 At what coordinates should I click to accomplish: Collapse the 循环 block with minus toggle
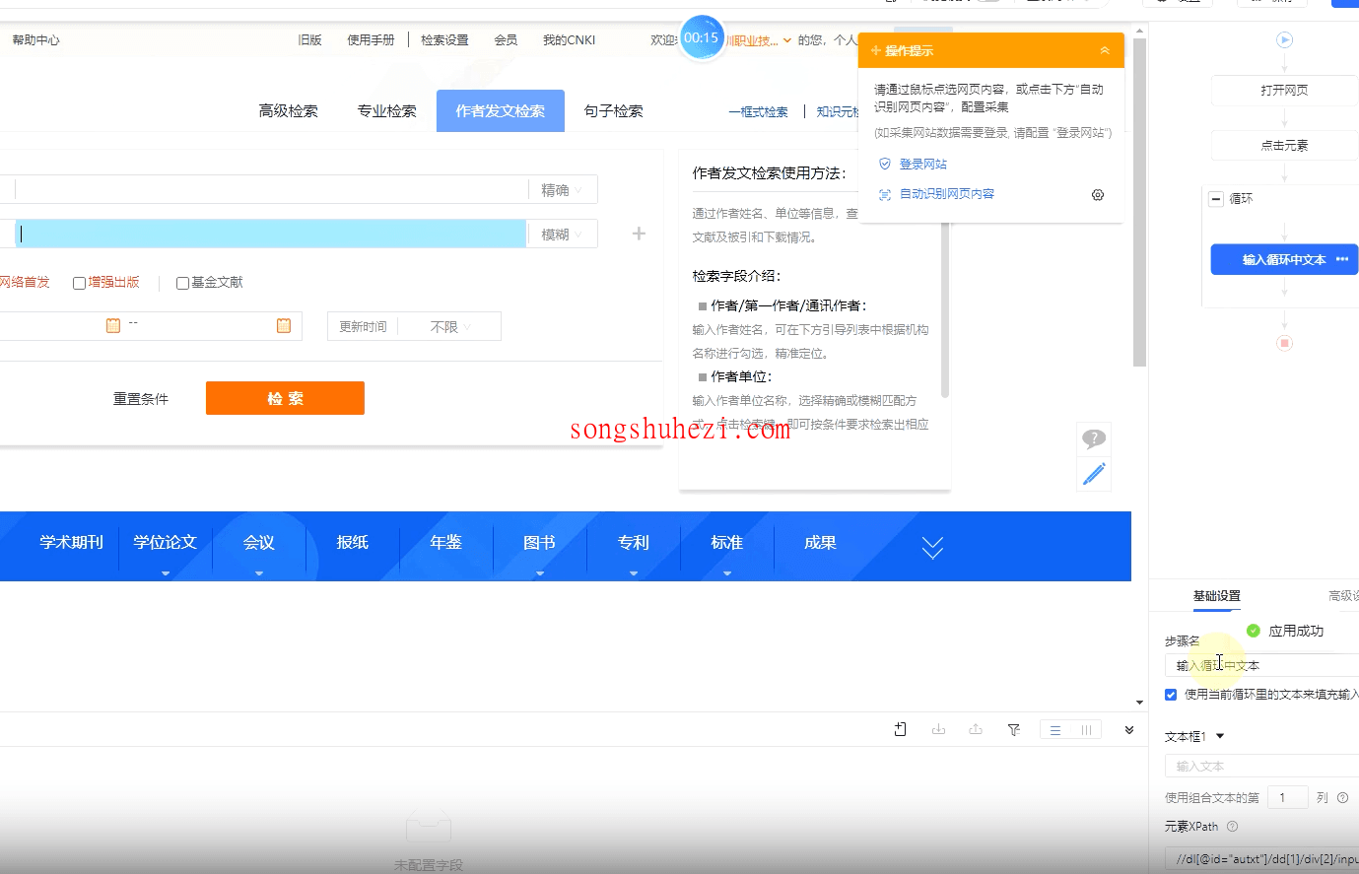(1216, 198)
